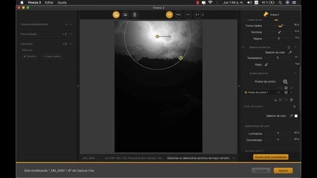The height and width of the screenshot is (178, 317).
Task: Click Guardar ajuste preestablecido button
Action: 271,157
